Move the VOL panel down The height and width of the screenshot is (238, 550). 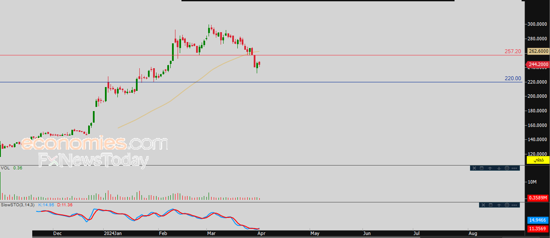tap(499, 168)
